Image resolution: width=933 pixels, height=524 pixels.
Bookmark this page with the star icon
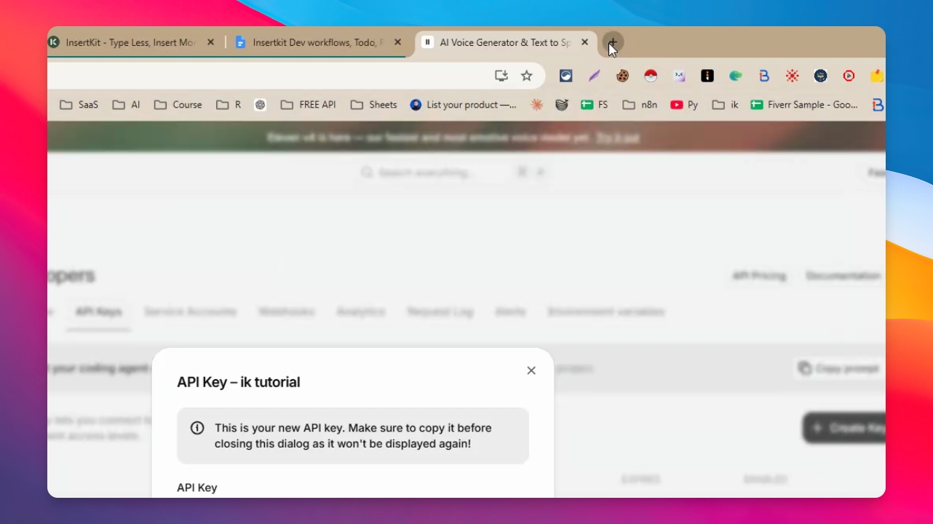[x=527, y=76]
